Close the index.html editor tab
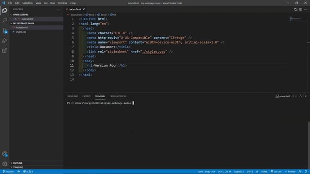This screenshot has width=310, height=174. (84, 9)
